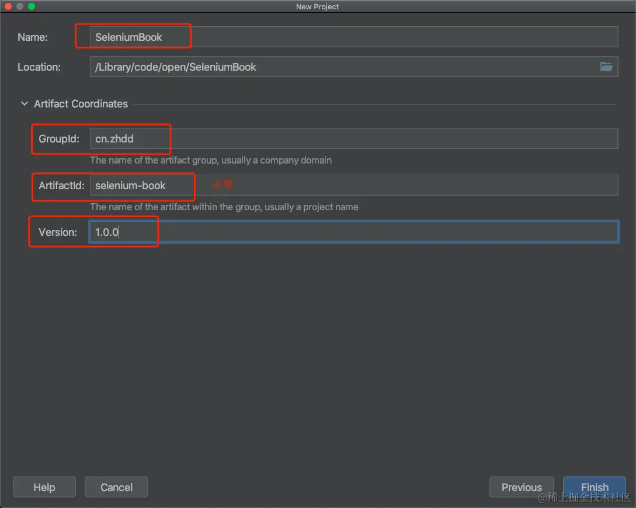
Task: Click the ArtifactId: label
Action: click(x=61, y=185)
